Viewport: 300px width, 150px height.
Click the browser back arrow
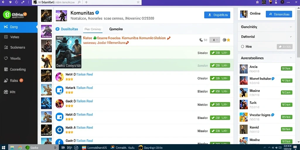[3, 2]
